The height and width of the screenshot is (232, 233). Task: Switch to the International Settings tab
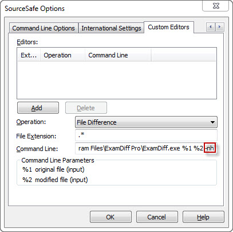pyautogui.click(x=111, y=28)
